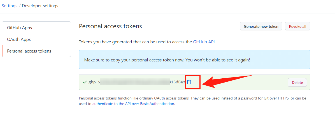Click the red Revoke all button
The height and width of the screenshot is (117, 335).
coord(298,26)
